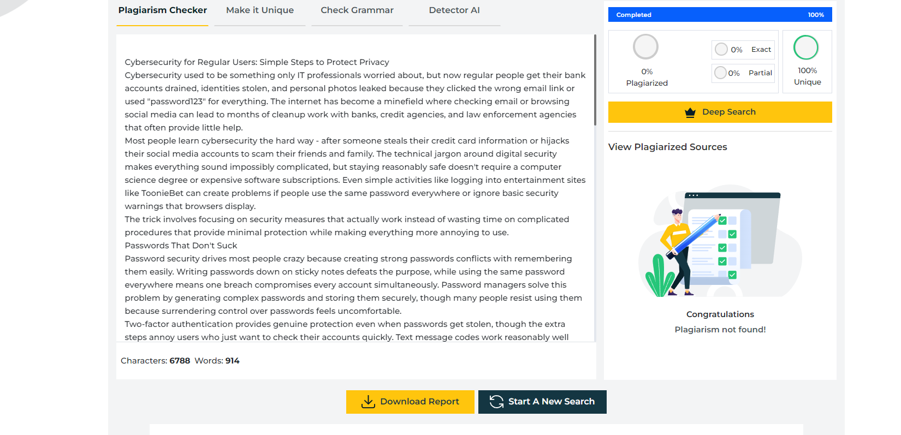Viewport: 901px width, 435px height.
Task: Click the 'Characters: 6788' count
Action: (155, 361)
